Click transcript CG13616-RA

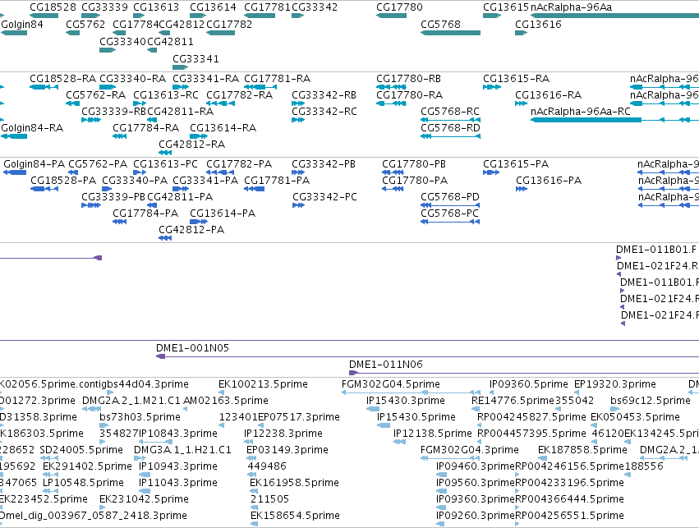click(x=521, y=103)
